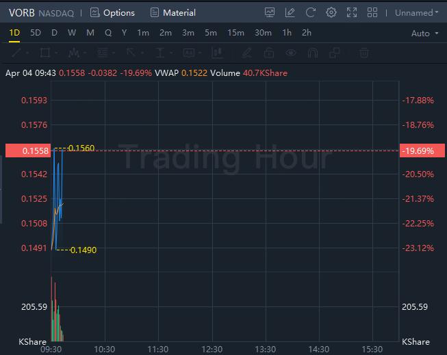This screenshot has width=447, height=355.
Task: Click the chart monitor icon in header
Action: click(270, 12)
